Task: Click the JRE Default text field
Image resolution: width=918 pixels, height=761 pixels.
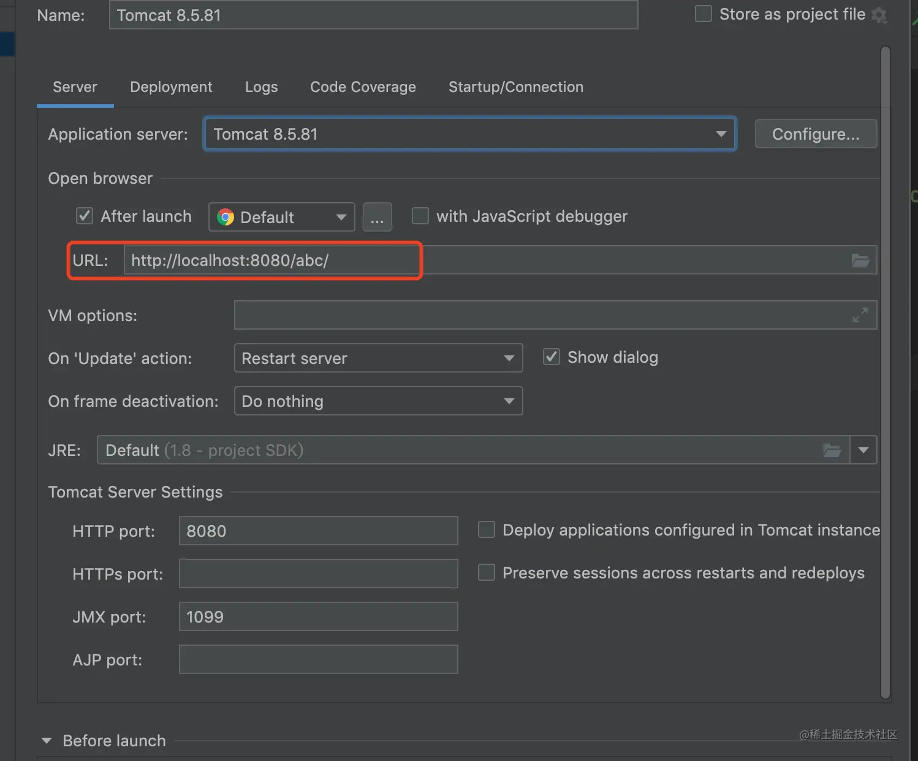Action: pyautogui.click(x=473, y=450)
